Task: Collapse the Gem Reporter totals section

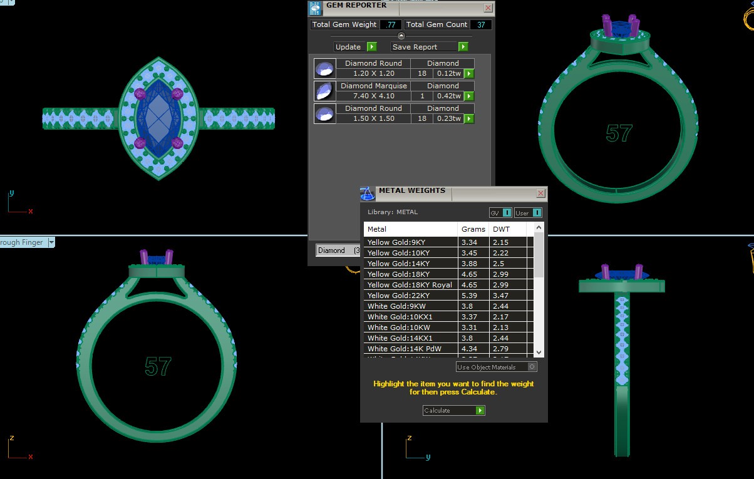Action: 401,36
